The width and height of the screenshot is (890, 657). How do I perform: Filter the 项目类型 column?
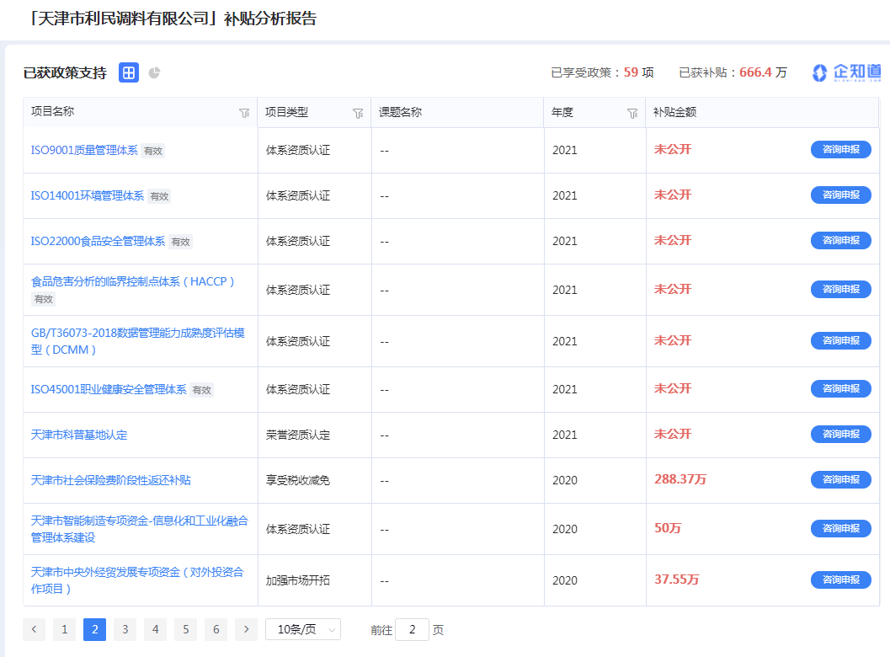[358, 114]
